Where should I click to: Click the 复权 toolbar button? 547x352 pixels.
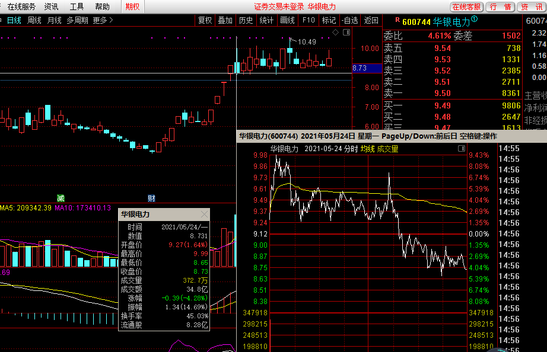205,20
